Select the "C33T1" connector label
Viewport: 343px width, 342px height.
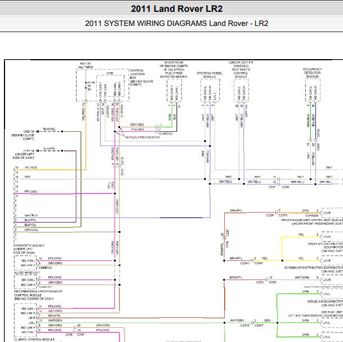click(x=283, y=216)
